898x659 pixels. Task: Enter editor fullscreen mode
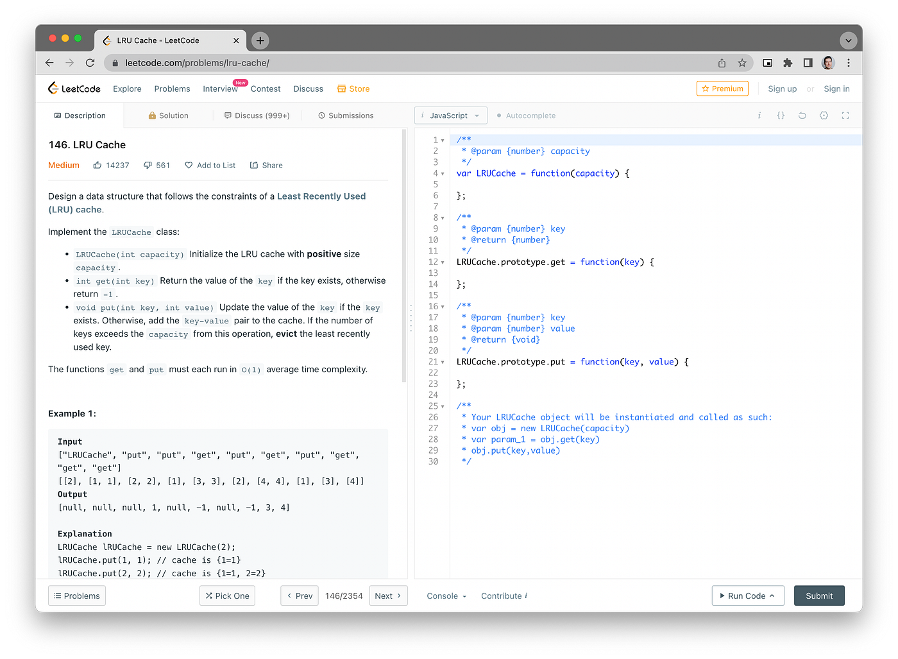point(845,116)
